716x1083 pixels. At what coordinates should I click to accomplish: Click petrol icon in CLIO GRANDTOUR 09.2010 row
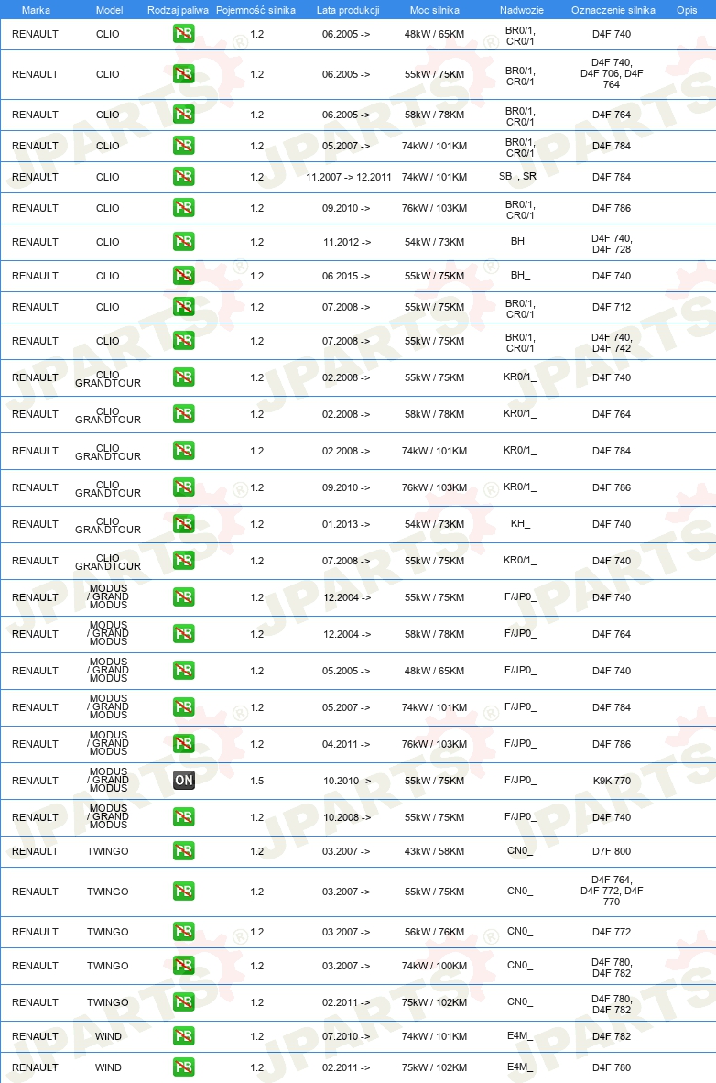pyautogui.click(x=184, y=487)
